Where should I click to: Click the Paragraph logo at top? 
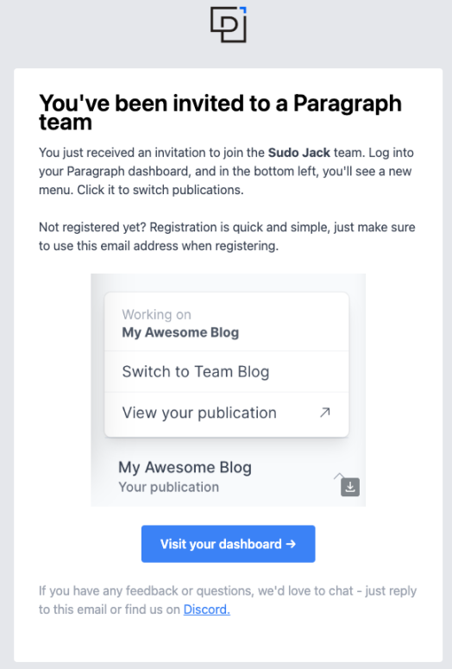[x=229, y=25]
